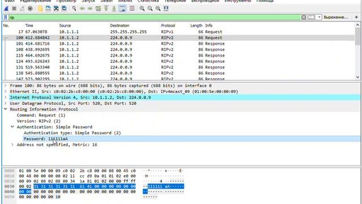Open the Просмотр menu
Image resolution: width=362 pixels, height=204 pixels.
click(66, 1)
